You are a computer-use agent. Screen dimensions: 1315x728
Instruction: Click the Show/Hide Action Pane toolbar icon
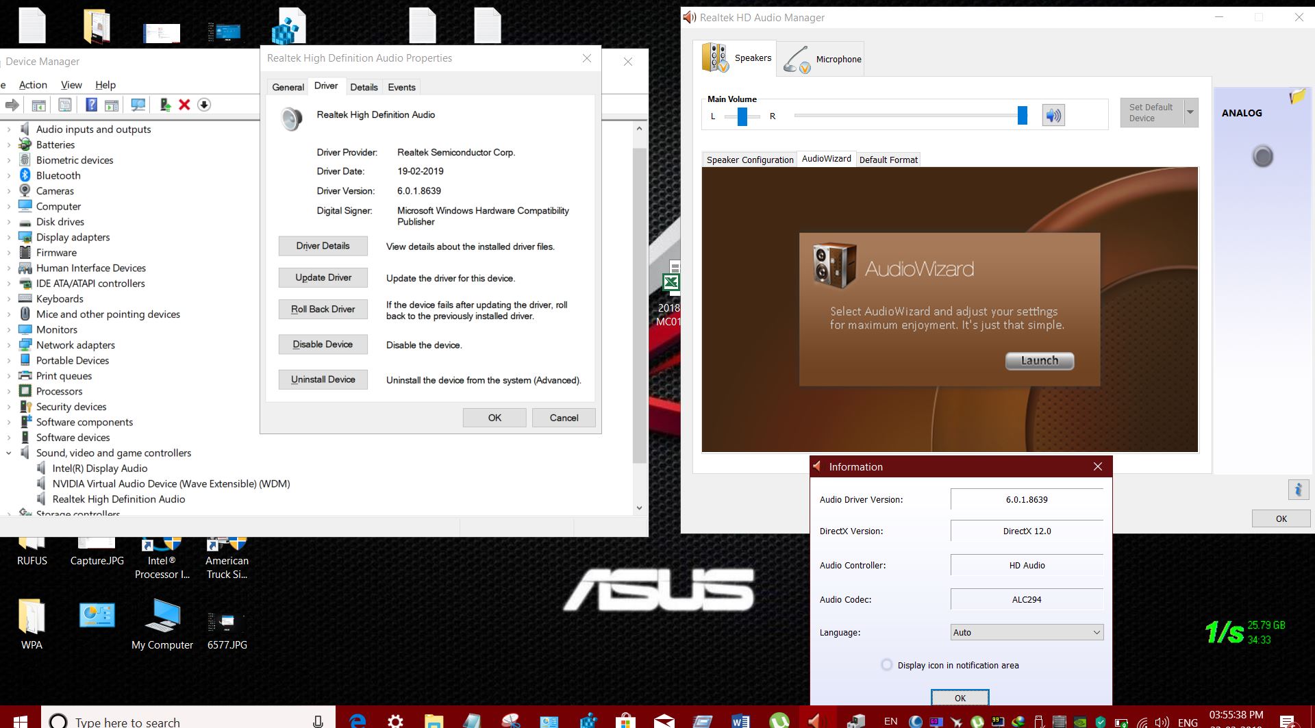click(x=112, y=105)
